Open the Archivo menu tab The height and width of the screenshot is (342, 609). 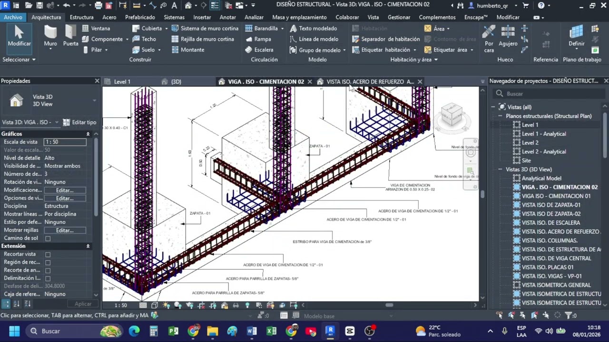pos(13,17)
